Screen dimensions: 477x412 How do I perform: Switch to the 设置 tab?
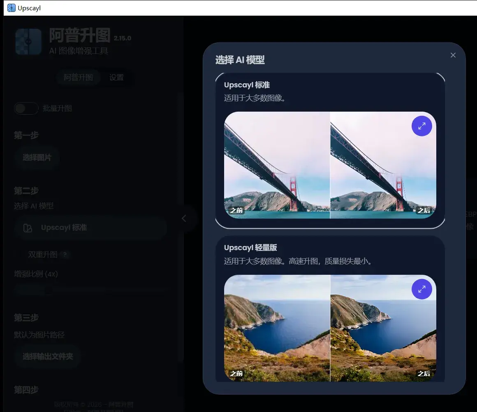click(116, 77)
